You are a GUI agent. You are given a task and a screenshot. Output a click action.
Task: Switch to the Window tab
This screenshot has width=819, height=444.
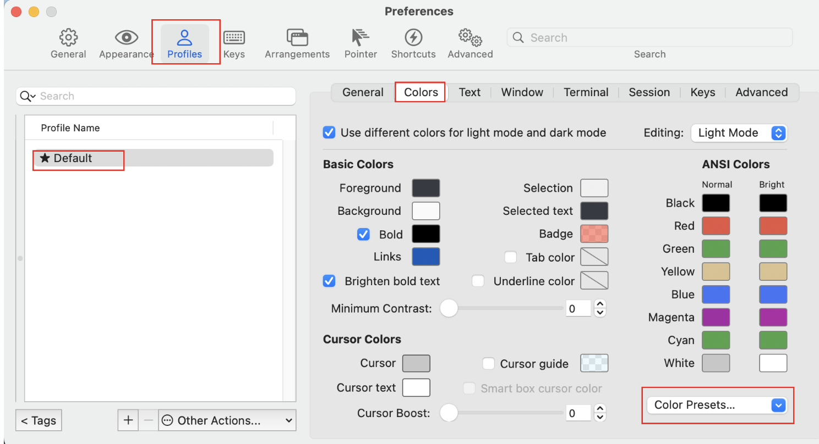click(x=522, y=92)
